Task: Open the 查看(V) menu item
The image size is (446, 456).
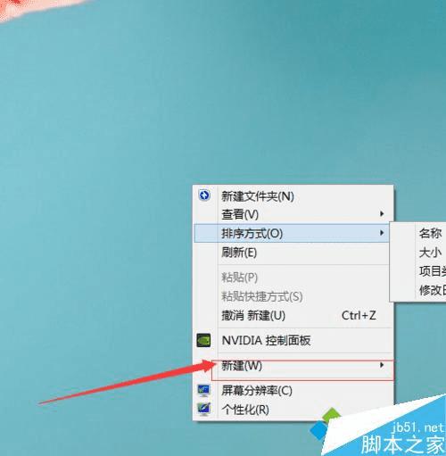Action: (x=293, y=214)
